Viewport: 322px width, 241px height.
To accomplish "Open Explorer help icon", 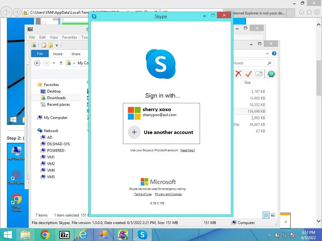I will (274, 53).
